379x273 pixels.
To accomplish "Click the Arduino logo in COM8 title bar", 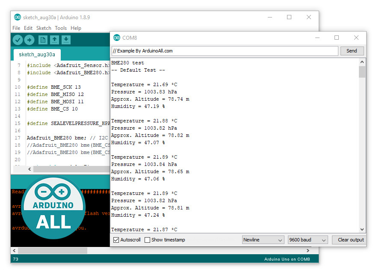I will (117, 38).
